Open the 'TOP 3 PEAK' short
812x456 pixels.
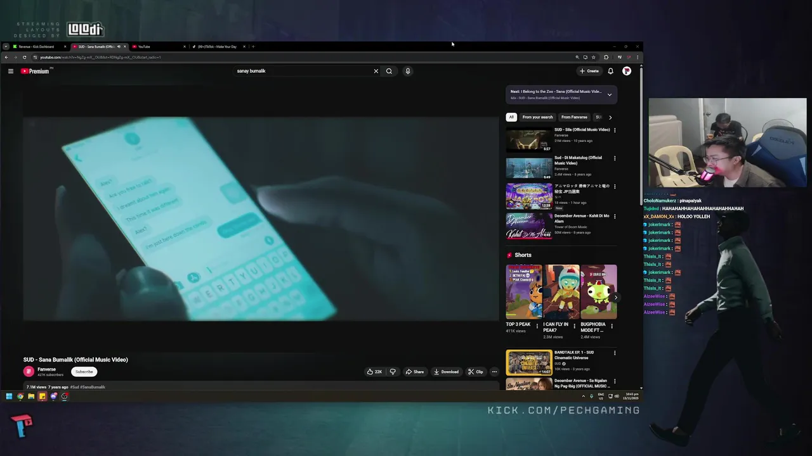coord(523,291)
